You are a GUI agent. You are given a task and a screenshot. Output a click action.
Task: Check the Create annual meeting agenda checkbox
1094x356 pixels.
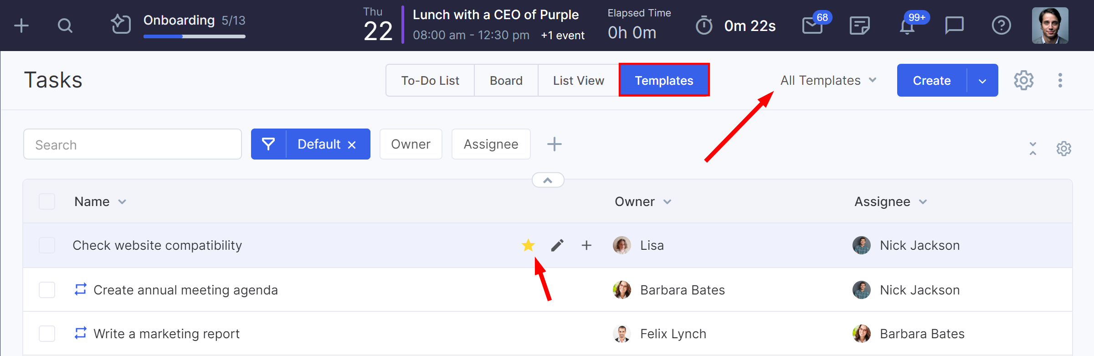(47, 290)
